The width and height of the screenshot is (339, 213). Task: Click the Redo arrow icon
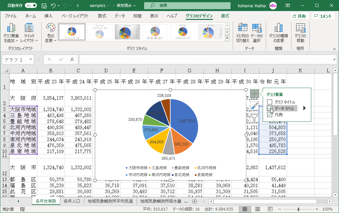point(66,6)
